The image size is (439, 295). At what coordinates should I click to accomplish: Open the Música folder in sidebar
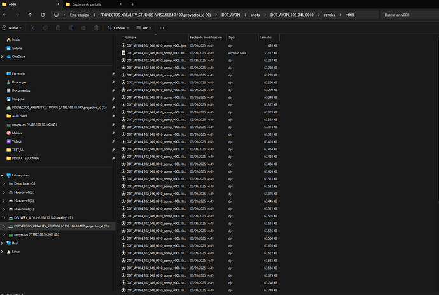(17, 133)
